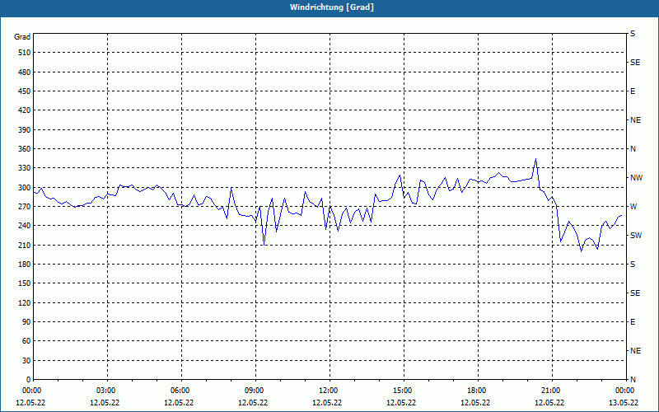Click the 00:00 time label above 13.05.22

624,391
